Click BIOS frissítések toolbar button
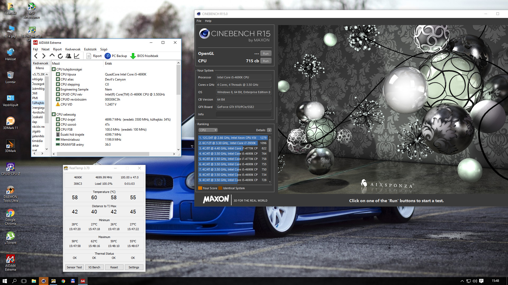The image size is (508, 285). (144, 56)
